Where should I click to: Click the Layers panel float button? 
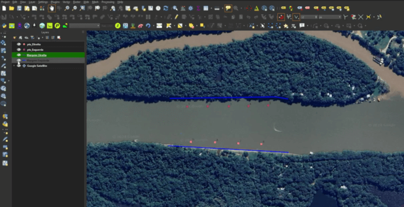[83, 32]
